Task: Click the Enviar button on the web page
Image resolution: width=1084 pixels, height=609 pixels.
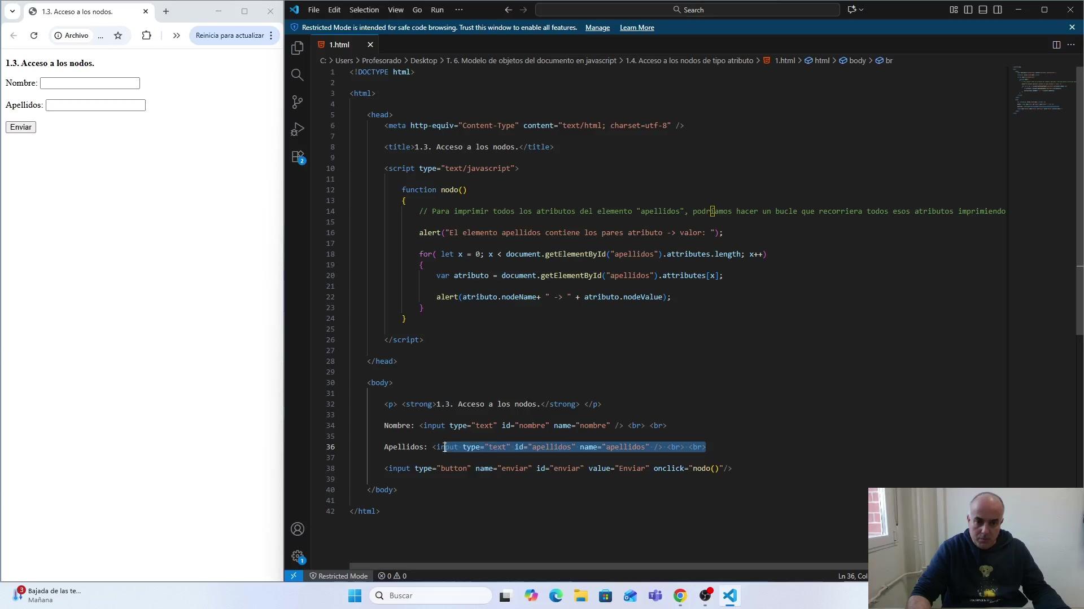Action: coord(21,127)
